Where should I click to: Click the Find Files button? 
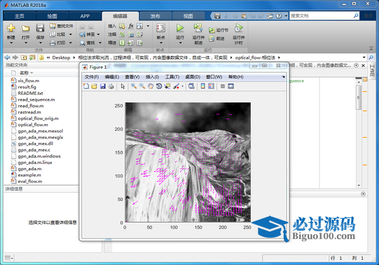[61, 25]
